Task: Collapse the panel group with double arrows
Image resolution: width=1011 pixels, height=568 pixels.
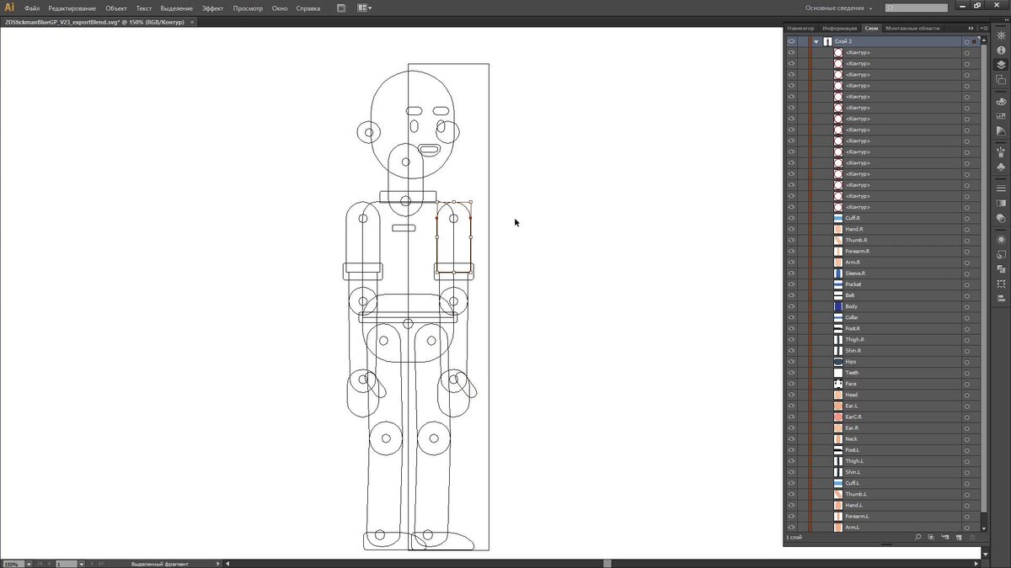Action: [x=971, y=28]
